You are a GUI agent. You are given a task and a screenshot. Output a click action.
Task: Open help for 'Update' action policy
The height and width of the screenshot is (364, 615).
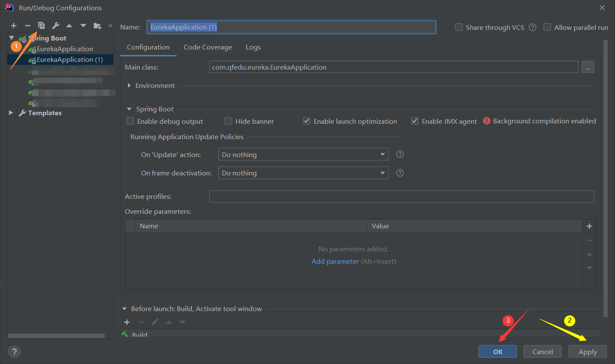click(400, 154)
